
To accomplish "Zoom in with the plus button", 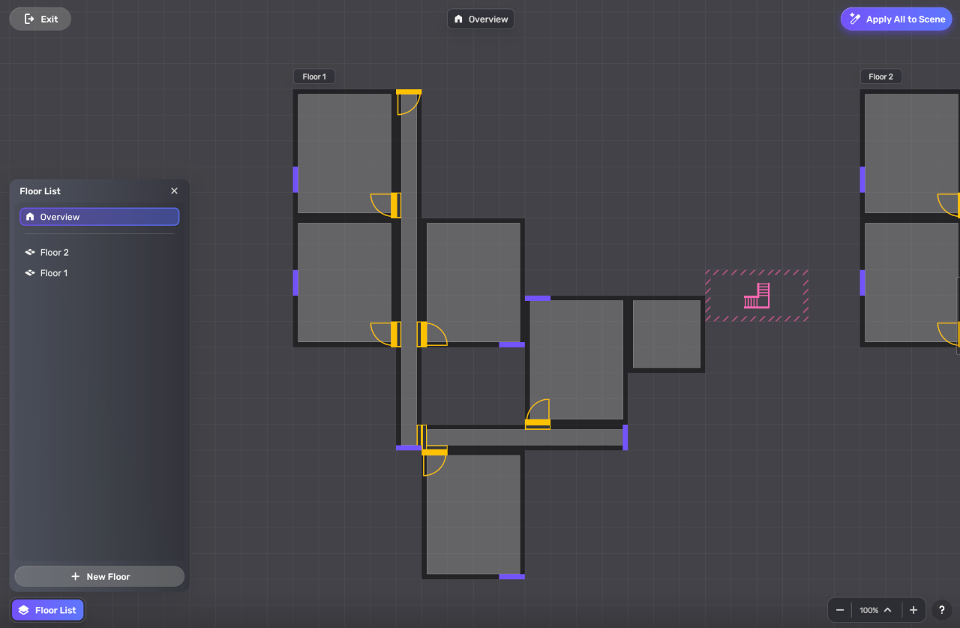I will click(913, 610).
